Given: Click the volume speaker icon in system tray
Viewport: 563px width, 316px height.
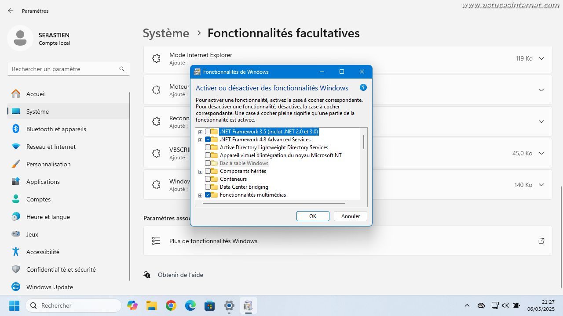Looking at the screenshot, I should click(x=506, y=305).
